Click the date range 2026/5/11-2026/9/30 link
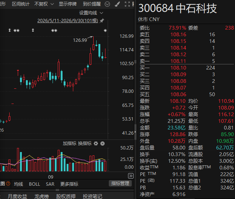 point(68,21)
